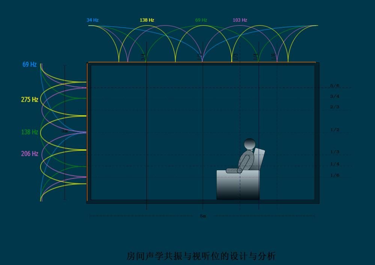Click the listener figure's forearm
Viewport: 375px width, 265px height.
coord(233,171)
